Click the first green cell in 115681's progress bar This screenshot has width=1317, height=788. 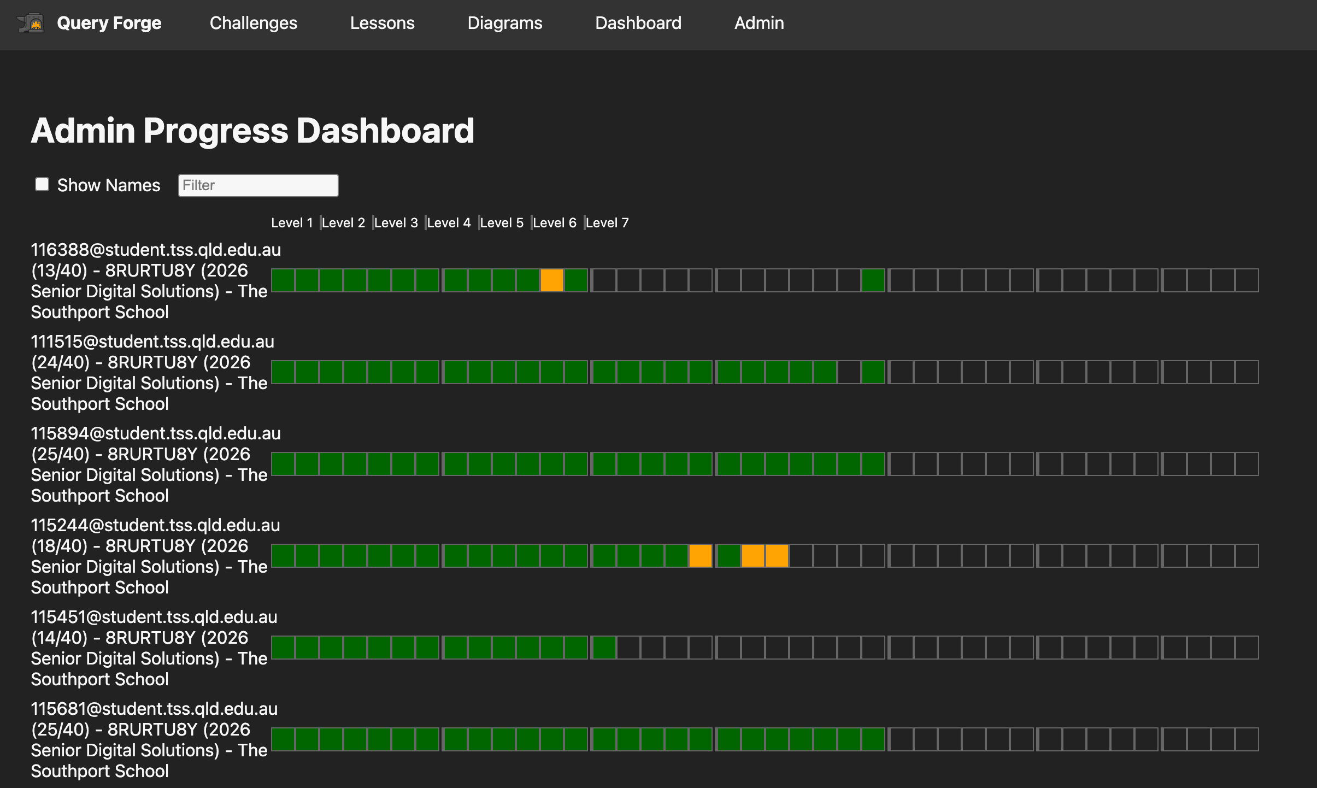[283, 739]
